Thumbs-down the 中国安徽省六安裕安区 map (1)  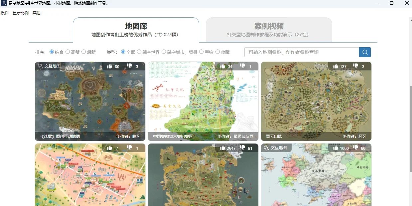click(243, 66)
